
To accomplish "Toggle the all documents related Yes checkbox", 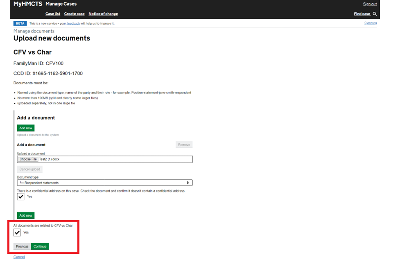I will pyautogui.click(x=17, y=233).
